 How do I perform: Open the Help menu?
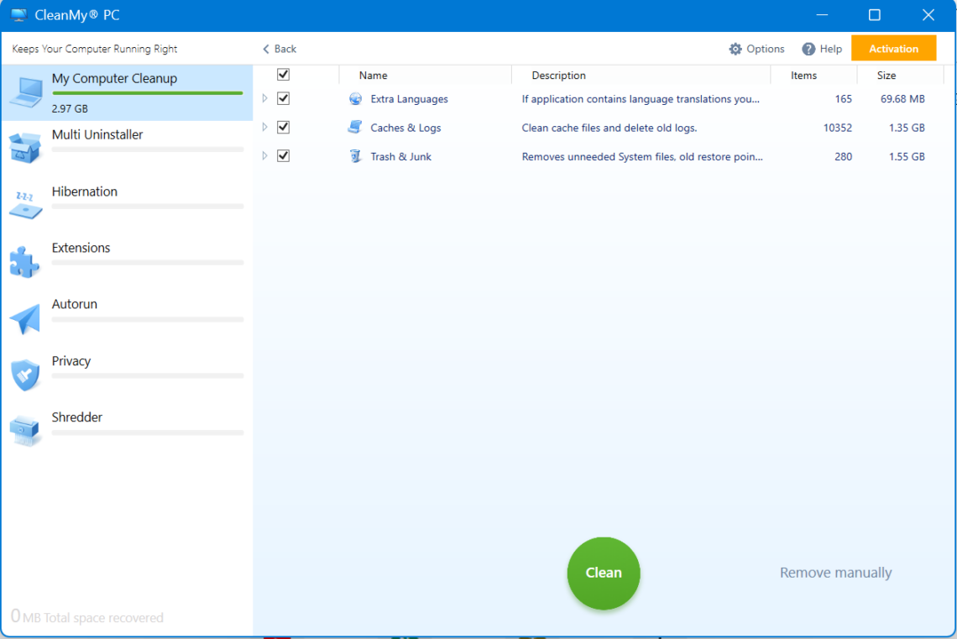[x=822, y=48]
